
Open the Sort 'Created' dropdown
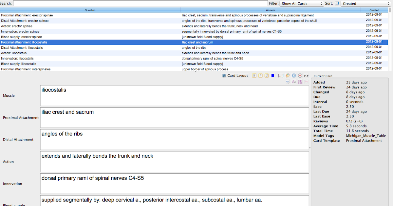366,4
